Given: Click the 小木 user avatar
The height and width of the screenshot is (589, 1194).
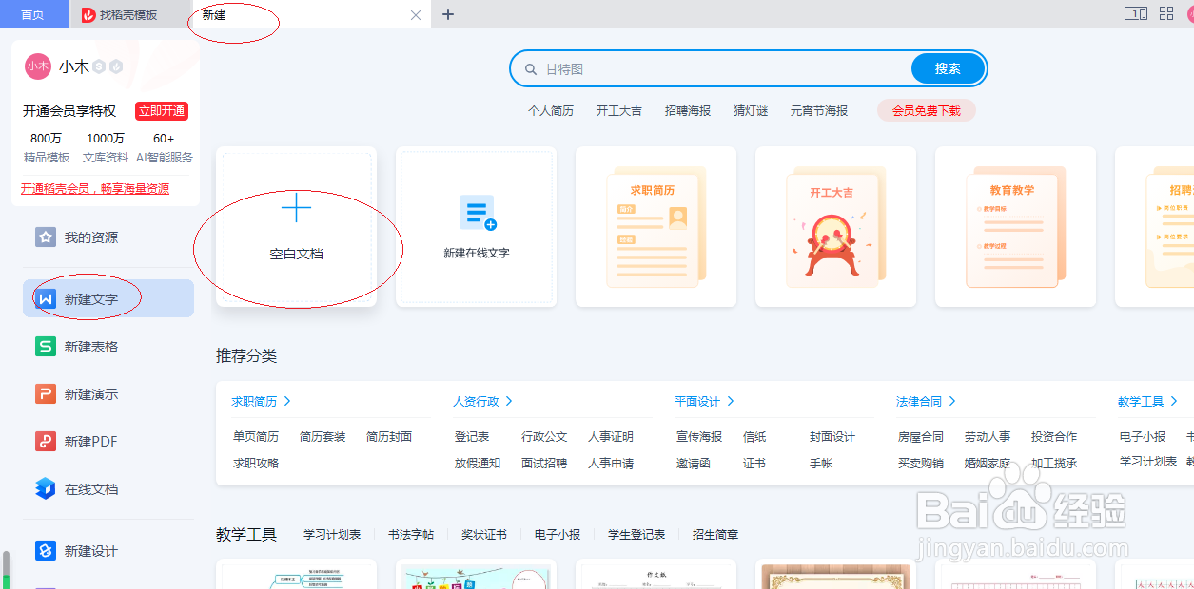Looking at the screenshot, I should click(38, 66).
